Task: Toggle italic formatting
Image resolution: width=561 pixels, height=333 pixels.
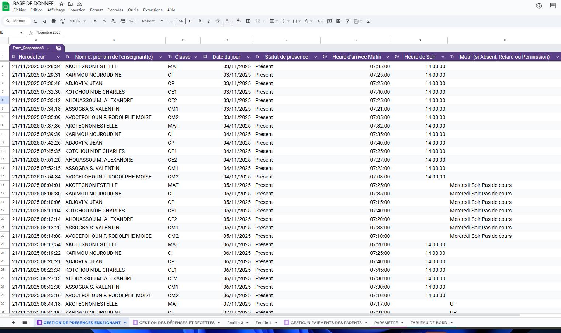Action: point(209,21)
